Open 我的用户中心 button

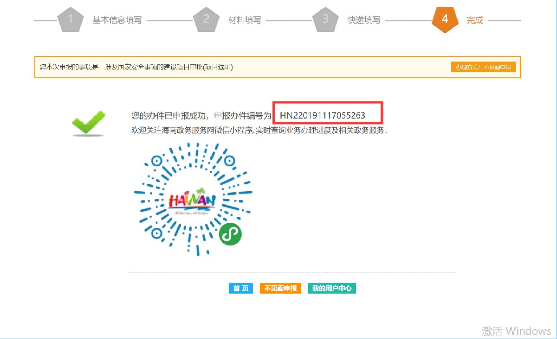tap(332, 288)
